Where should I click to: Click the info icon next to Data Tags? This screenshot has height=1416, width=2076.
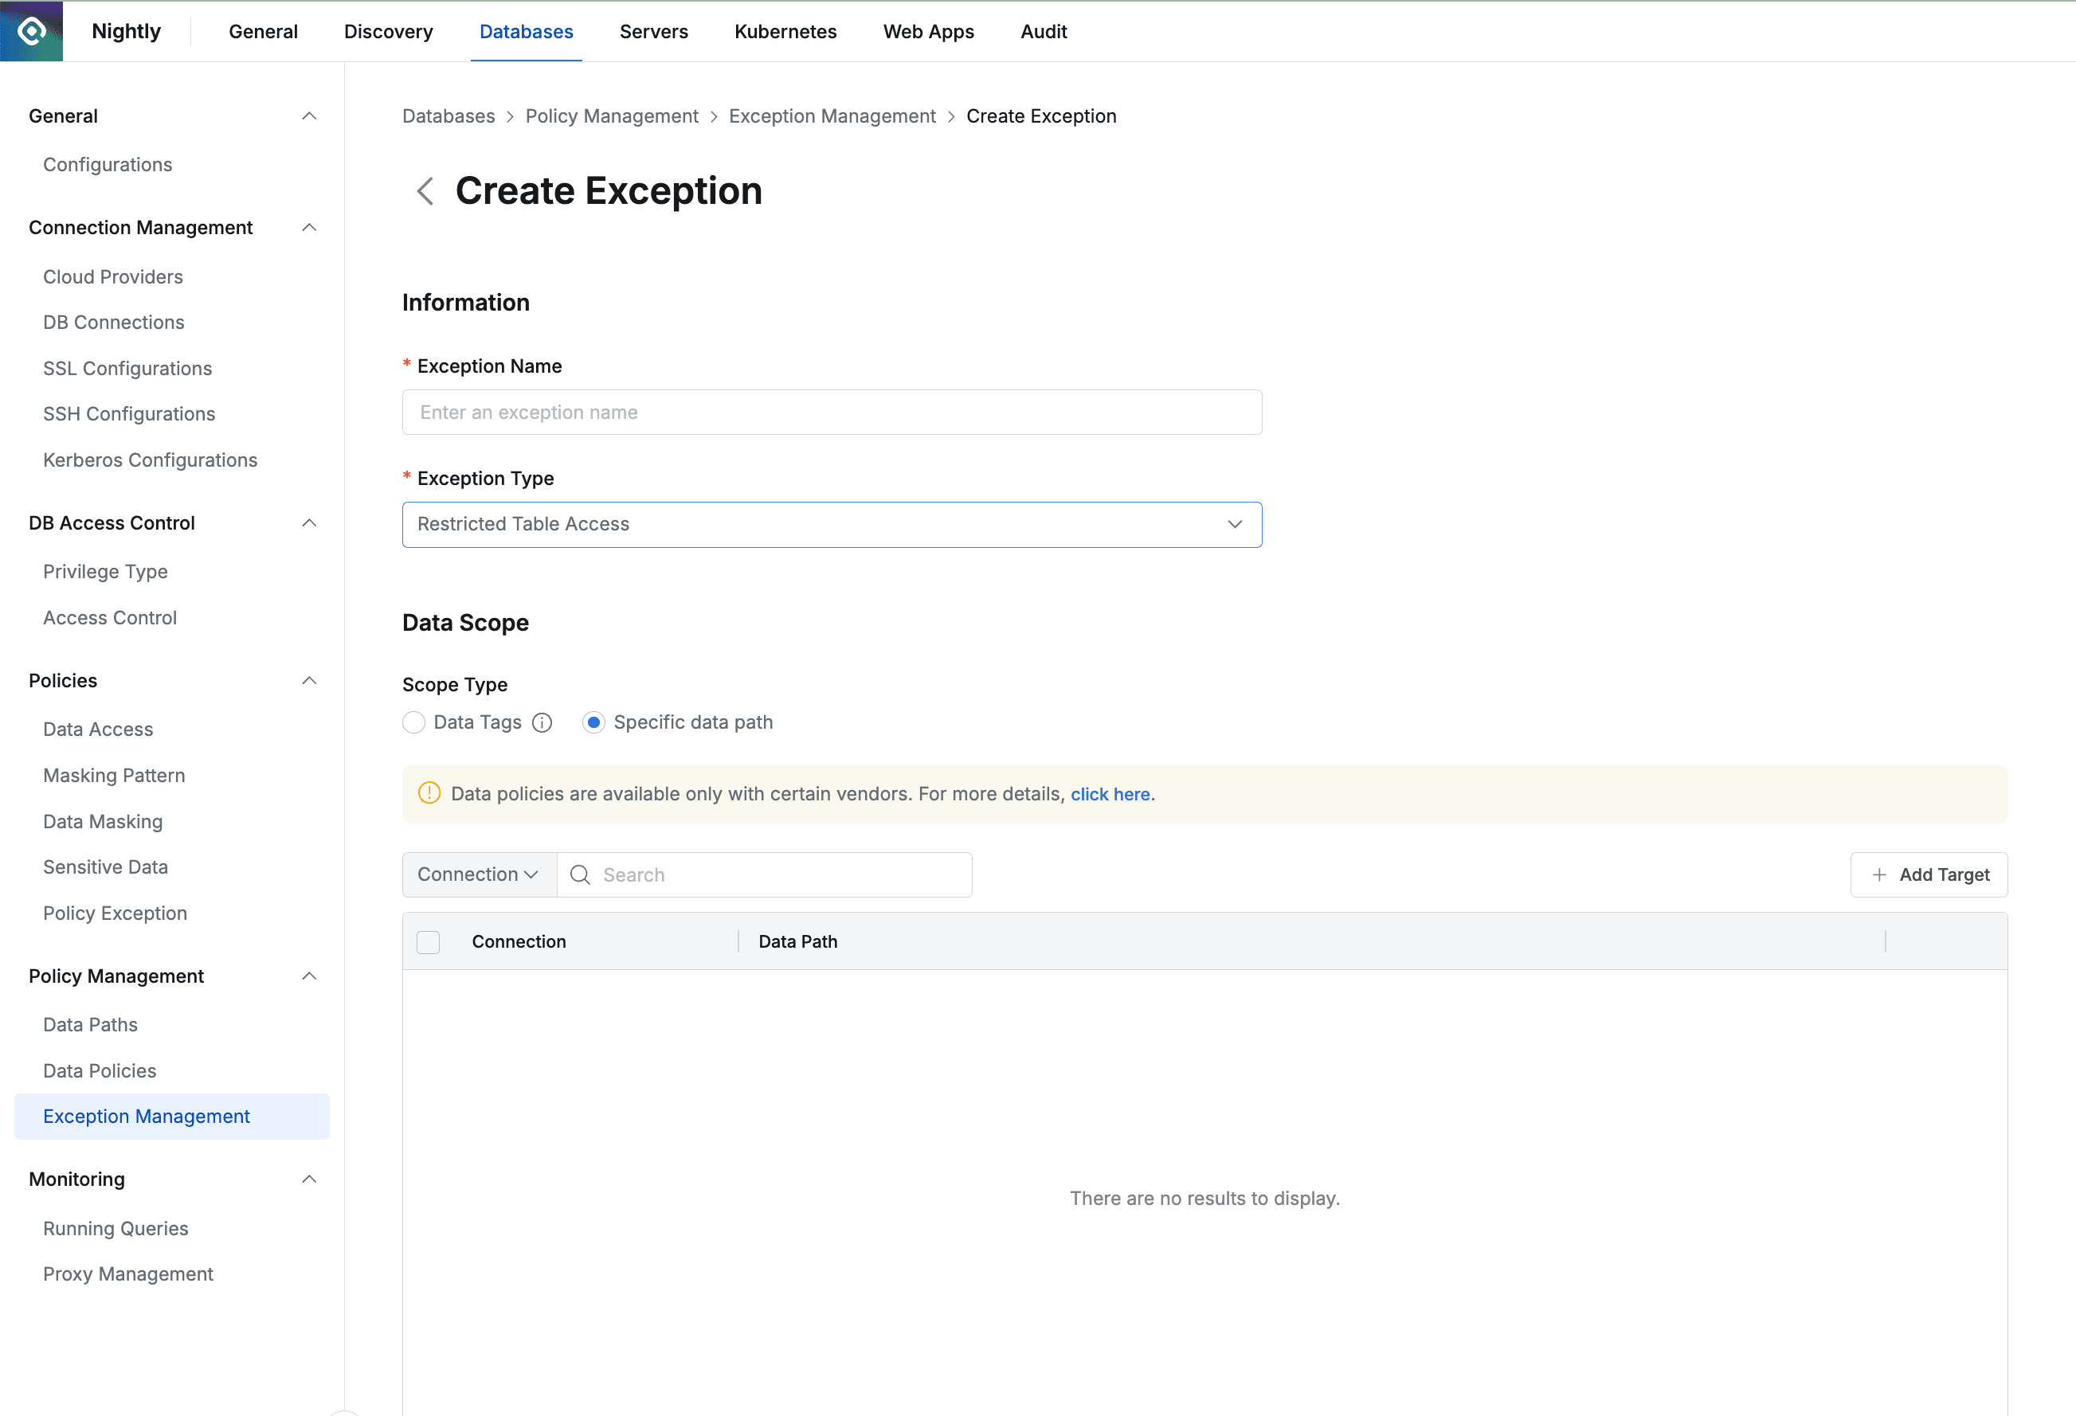pyautogui.click(x=543, y=722)
